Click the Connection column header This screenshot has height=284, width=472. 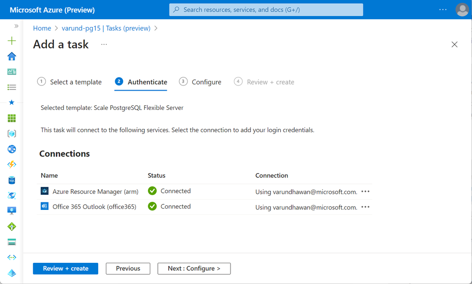pyautogui.click(x=272, y=175)
